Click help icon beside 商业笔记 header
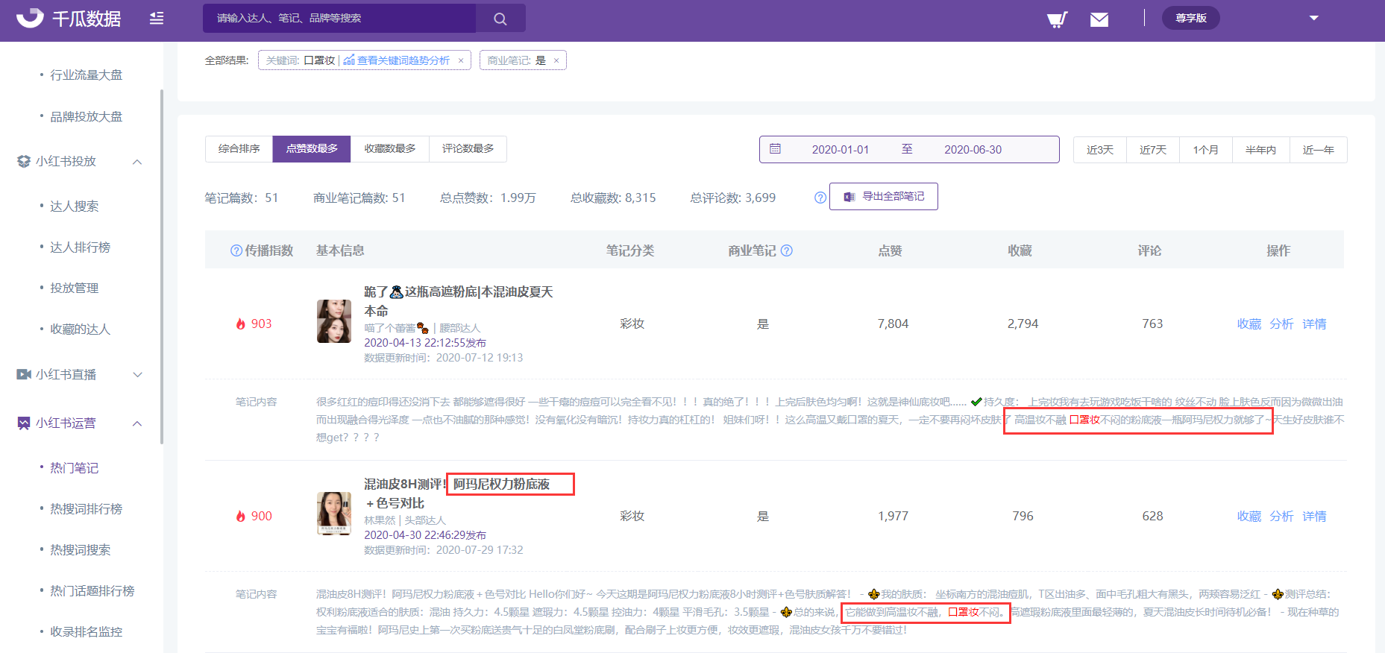Image resolution: width=1385 pixels, height=653 pixels. (x=786, y=250)
